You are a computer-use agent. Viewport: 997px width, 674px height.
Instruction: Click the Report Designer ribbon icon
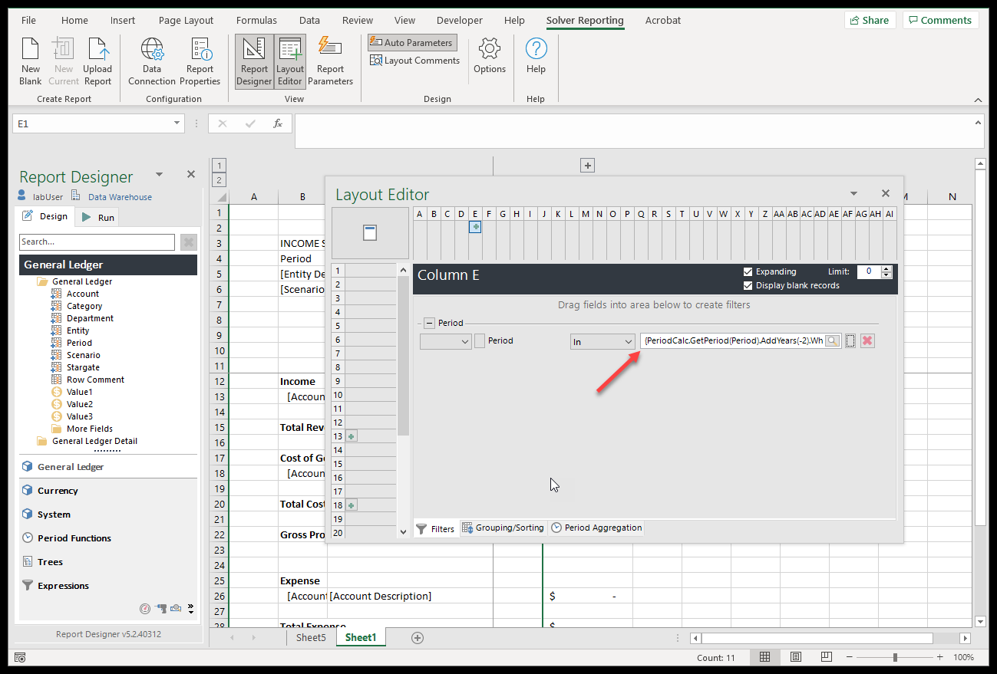click(x=254, y=61)
